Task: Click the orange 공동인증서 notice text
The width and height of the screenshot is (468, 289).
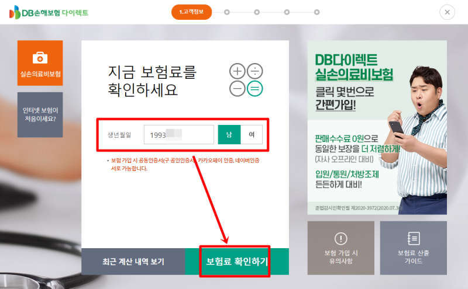Action: (185, 165)
